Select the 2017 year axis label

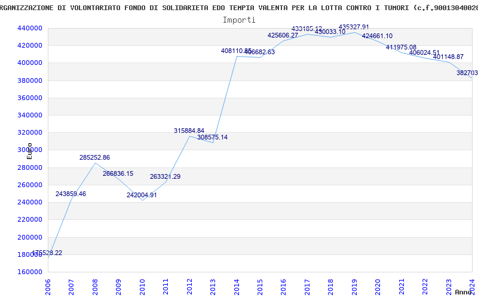tap(308, 287)
